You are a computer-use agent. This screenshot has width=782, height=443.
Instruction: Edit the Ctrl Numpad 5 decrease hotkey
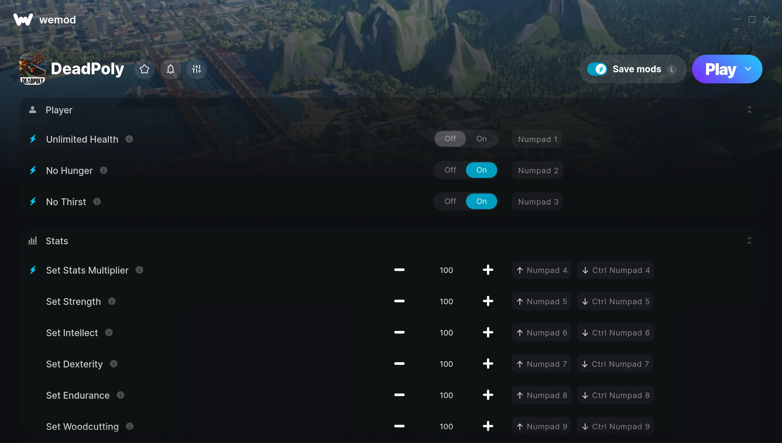(615, 301)
